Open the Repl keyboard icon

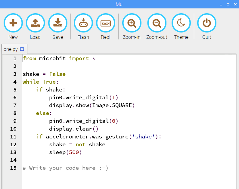tap(105, 23)
